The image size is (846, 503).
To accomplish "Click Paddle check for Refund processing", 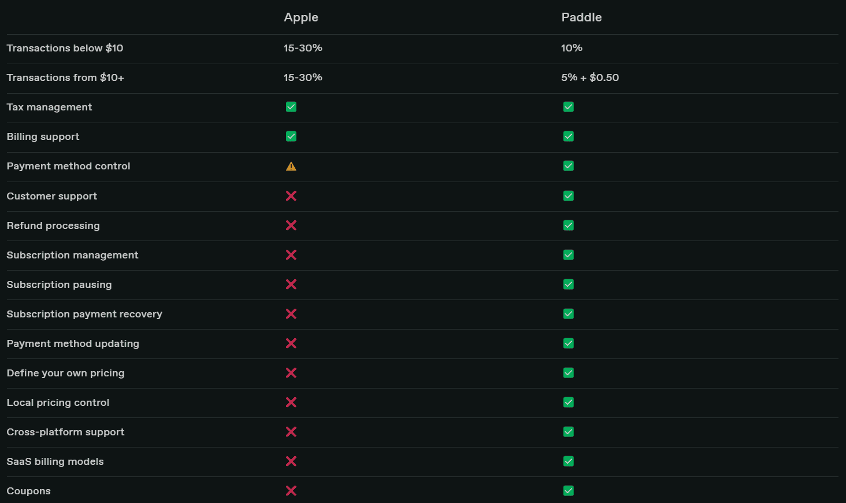I will pyautogui.click(x=569, y=225).
